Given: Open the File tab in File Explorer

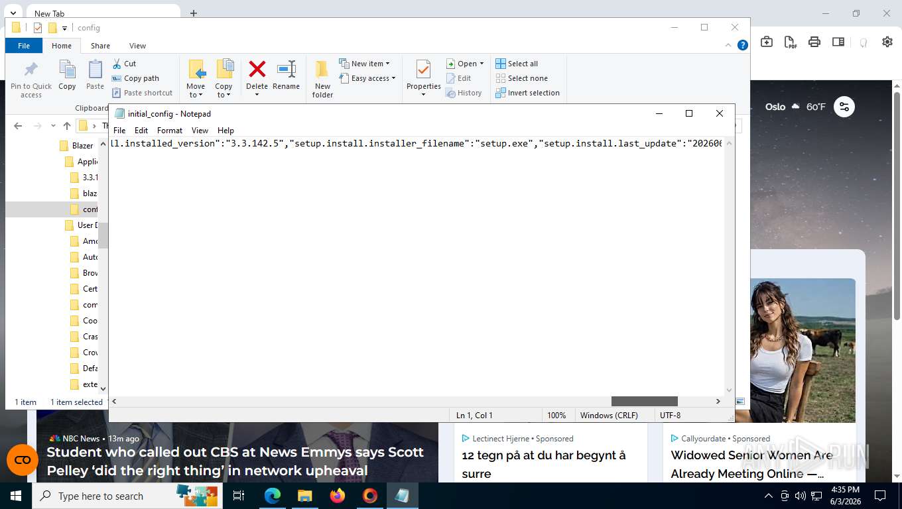Looking at the screenshot, I should (24, 46).
